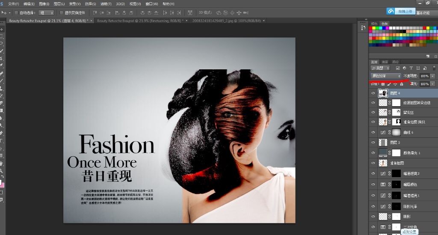
Task: Click the align left edges icon
Action: (117, 12)
